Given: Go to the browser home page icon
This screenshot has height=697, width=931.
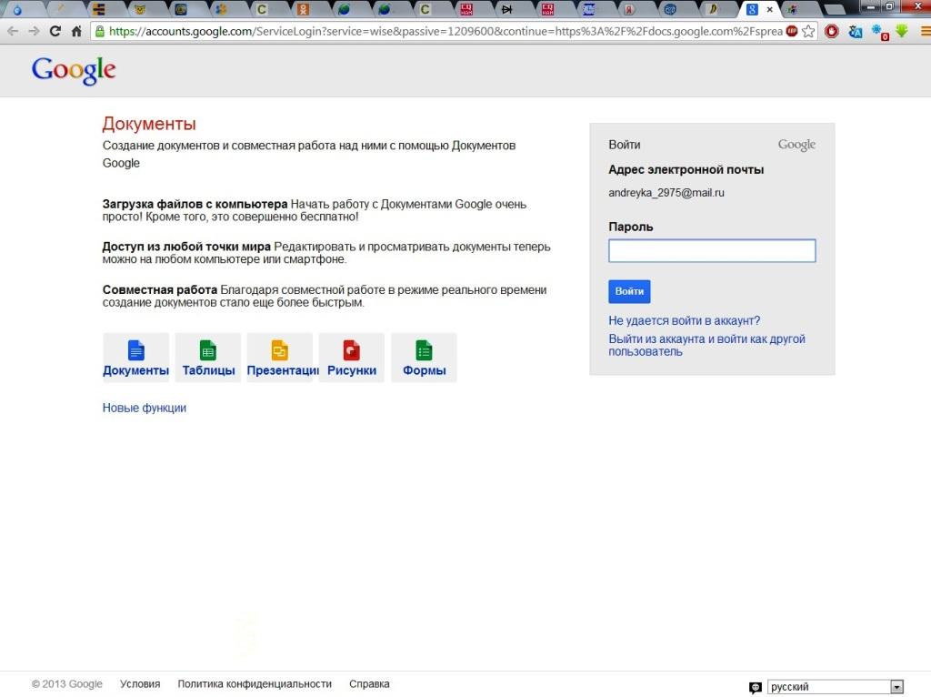Looking at the screenshot, I should (76, 31).
